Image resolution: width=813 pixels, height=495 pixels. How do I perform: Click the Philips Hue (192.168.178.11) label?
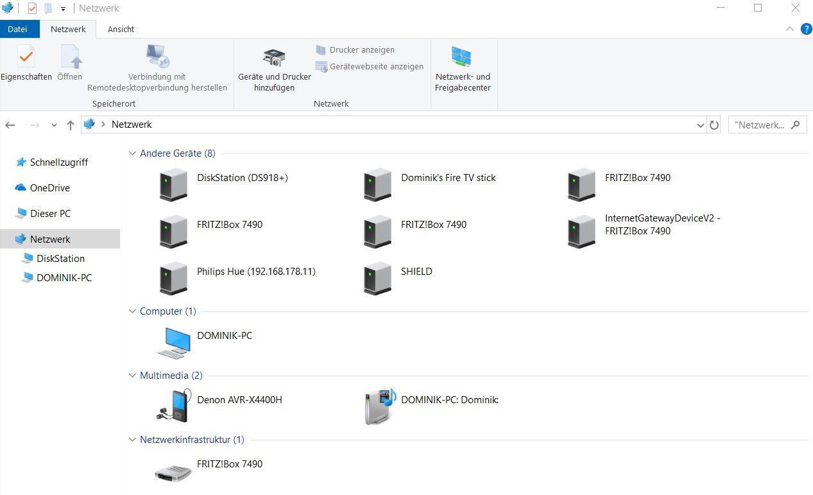[256, 272]
